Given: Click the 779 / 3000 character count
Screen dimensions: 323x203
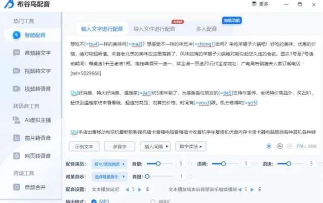Looking at the screenshot, I should [306, 146].
